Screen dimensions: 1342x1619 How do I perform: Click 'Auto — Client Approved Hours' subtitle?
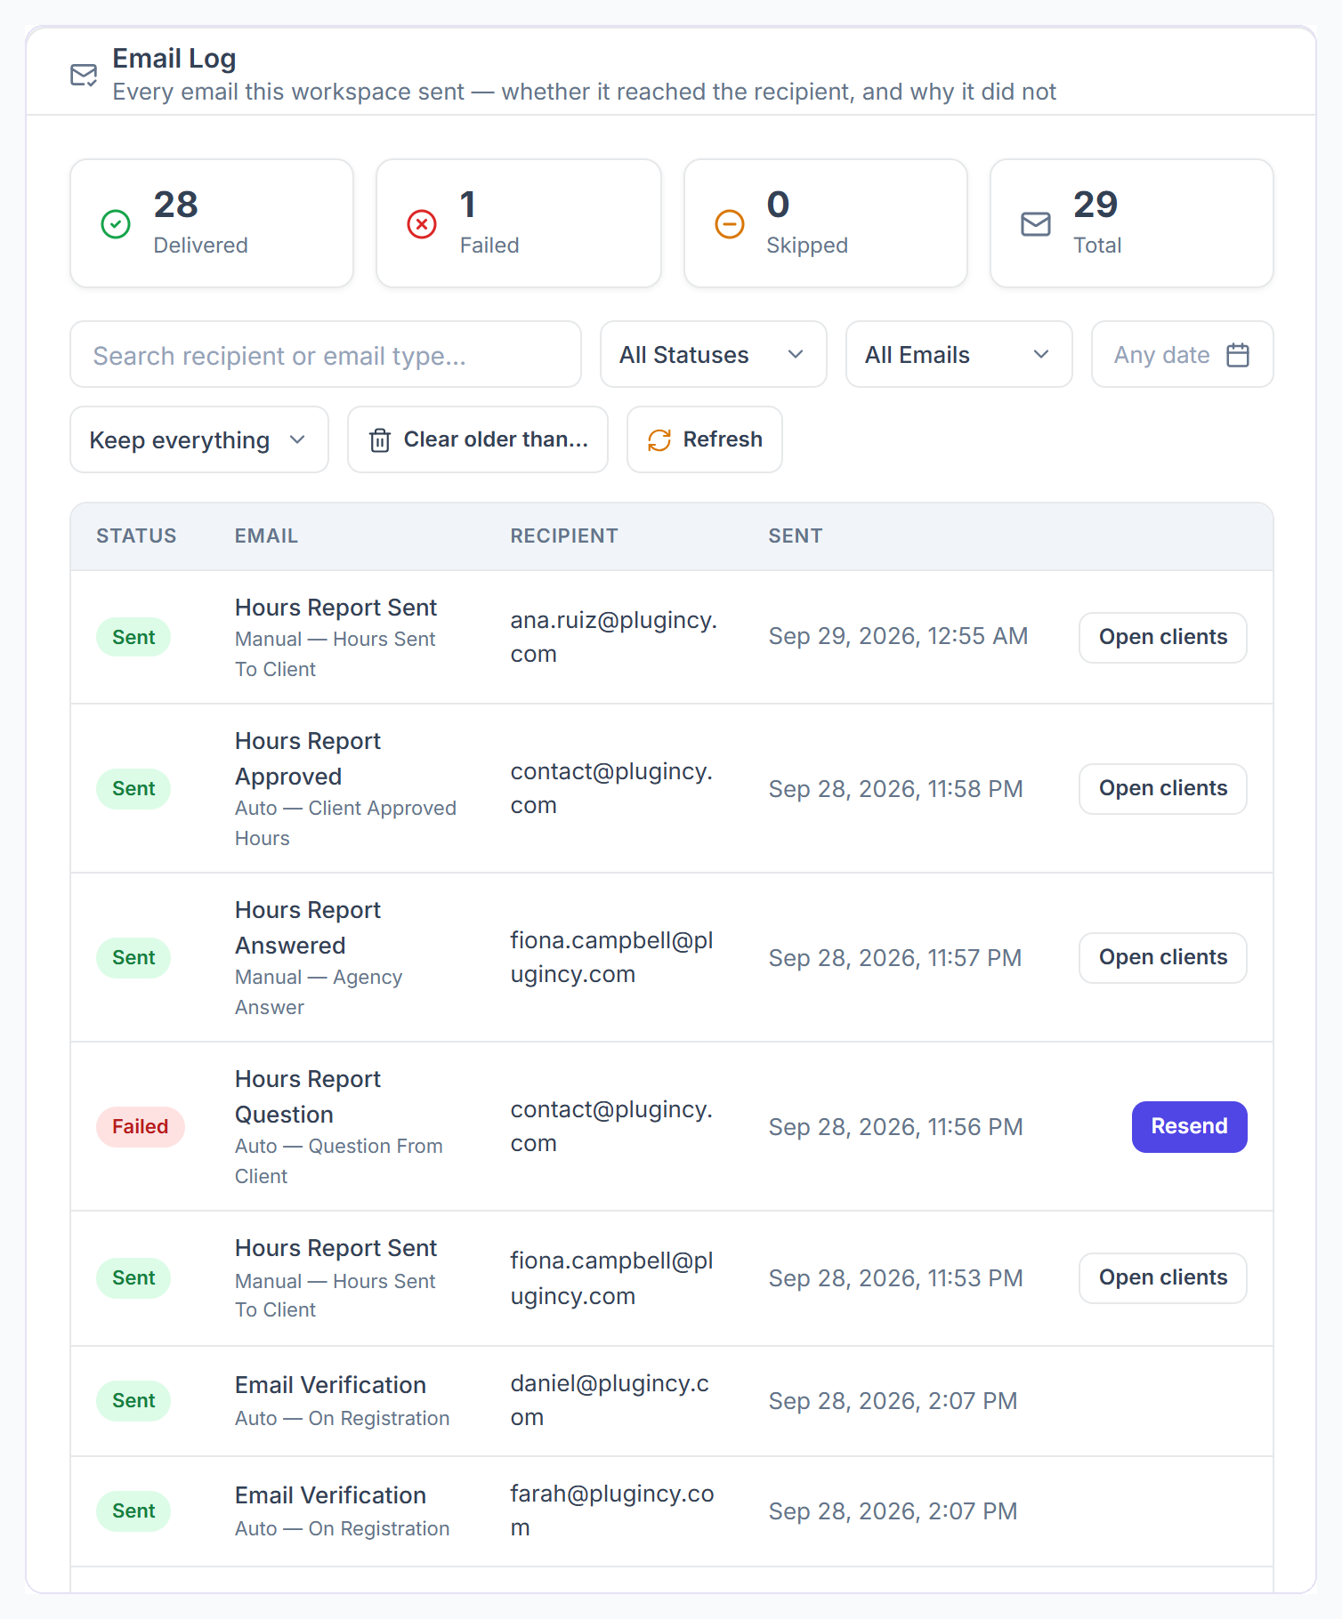[x=345, y=823]
